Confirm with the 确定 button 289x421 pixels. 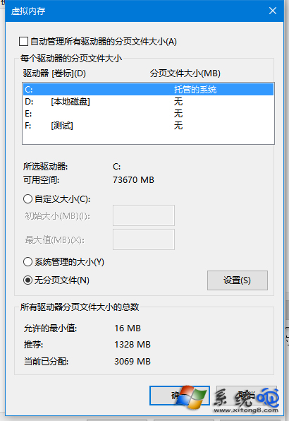coord(180,396)
